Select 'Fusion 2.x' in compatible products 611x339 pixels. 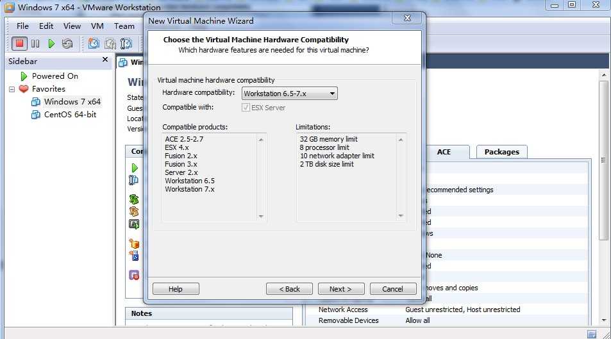tap(181, 156)
